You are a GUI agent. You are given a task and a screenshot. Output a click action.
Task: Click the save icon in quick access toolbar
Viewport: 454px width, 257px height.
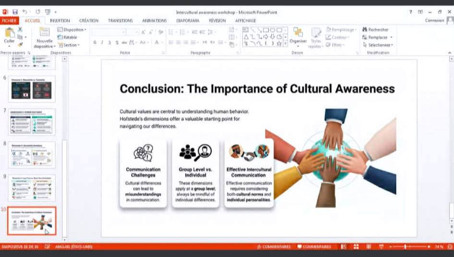15,12
